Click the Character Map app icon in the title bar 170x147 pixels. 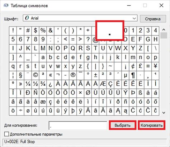(x=6, y=5)
